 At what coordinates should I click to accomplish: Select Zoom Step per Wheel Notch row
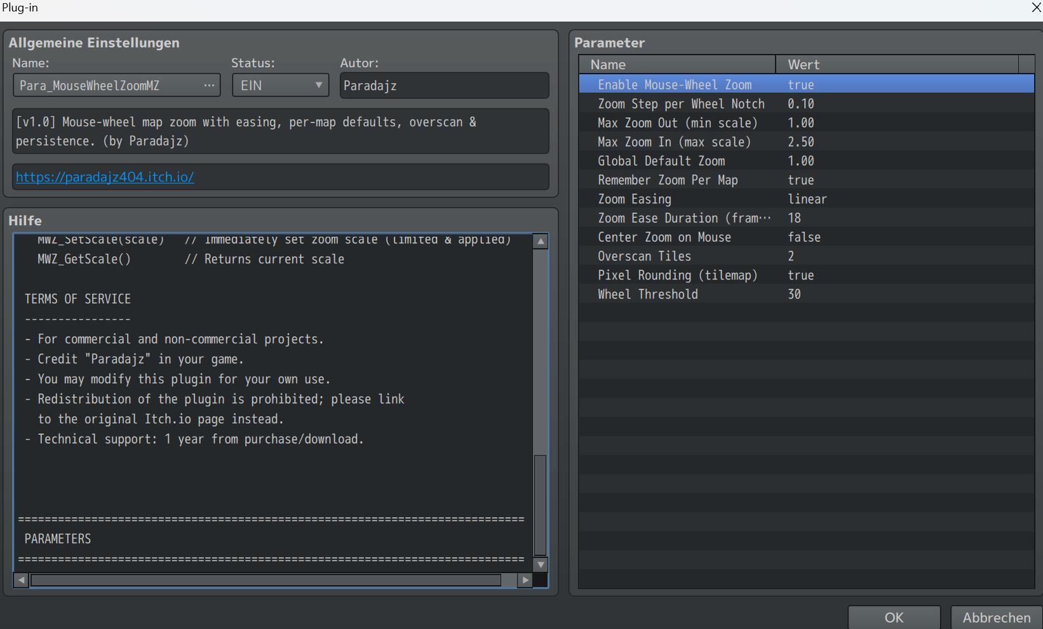pyautogui.click(x=807, y=103)
